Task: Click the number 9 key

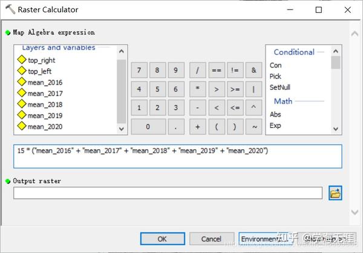Action: point(176,70)
